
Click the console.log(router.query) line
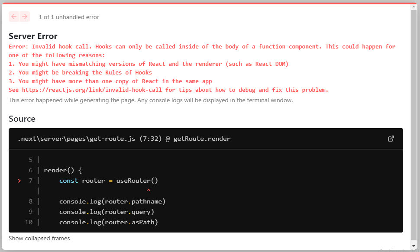coord(107,212)
